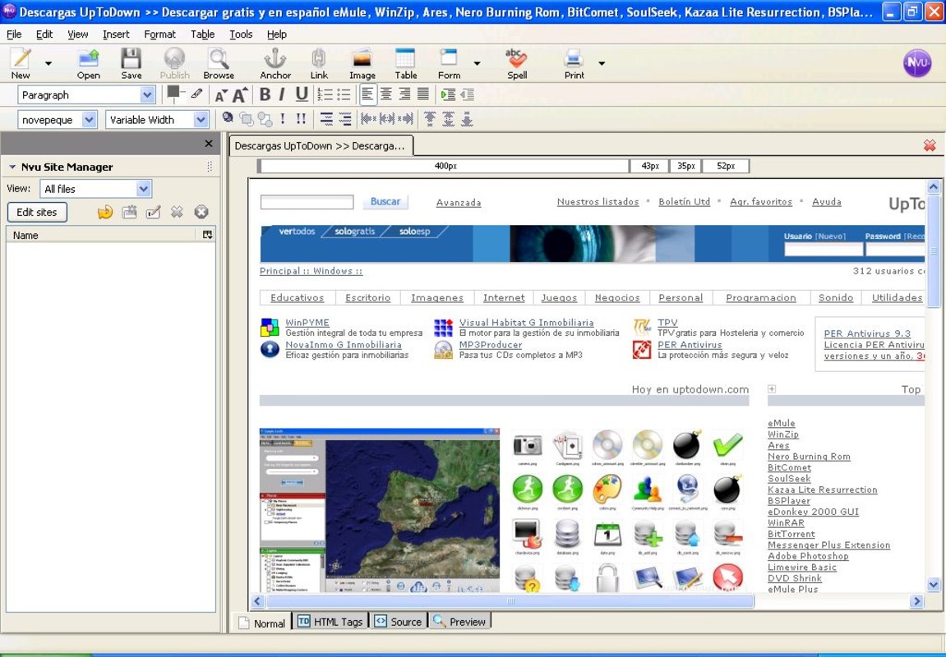The width and height of the screenshot is (946, 657).
Task: Expand the arrow next to Print button
Action: [x=602, y=63]
